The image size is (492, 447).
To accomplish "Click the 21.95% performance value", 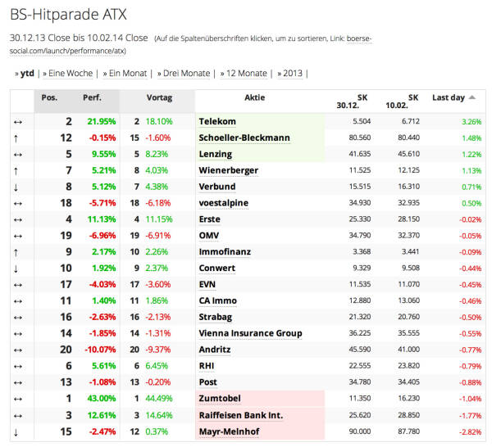I will (102, 121).
